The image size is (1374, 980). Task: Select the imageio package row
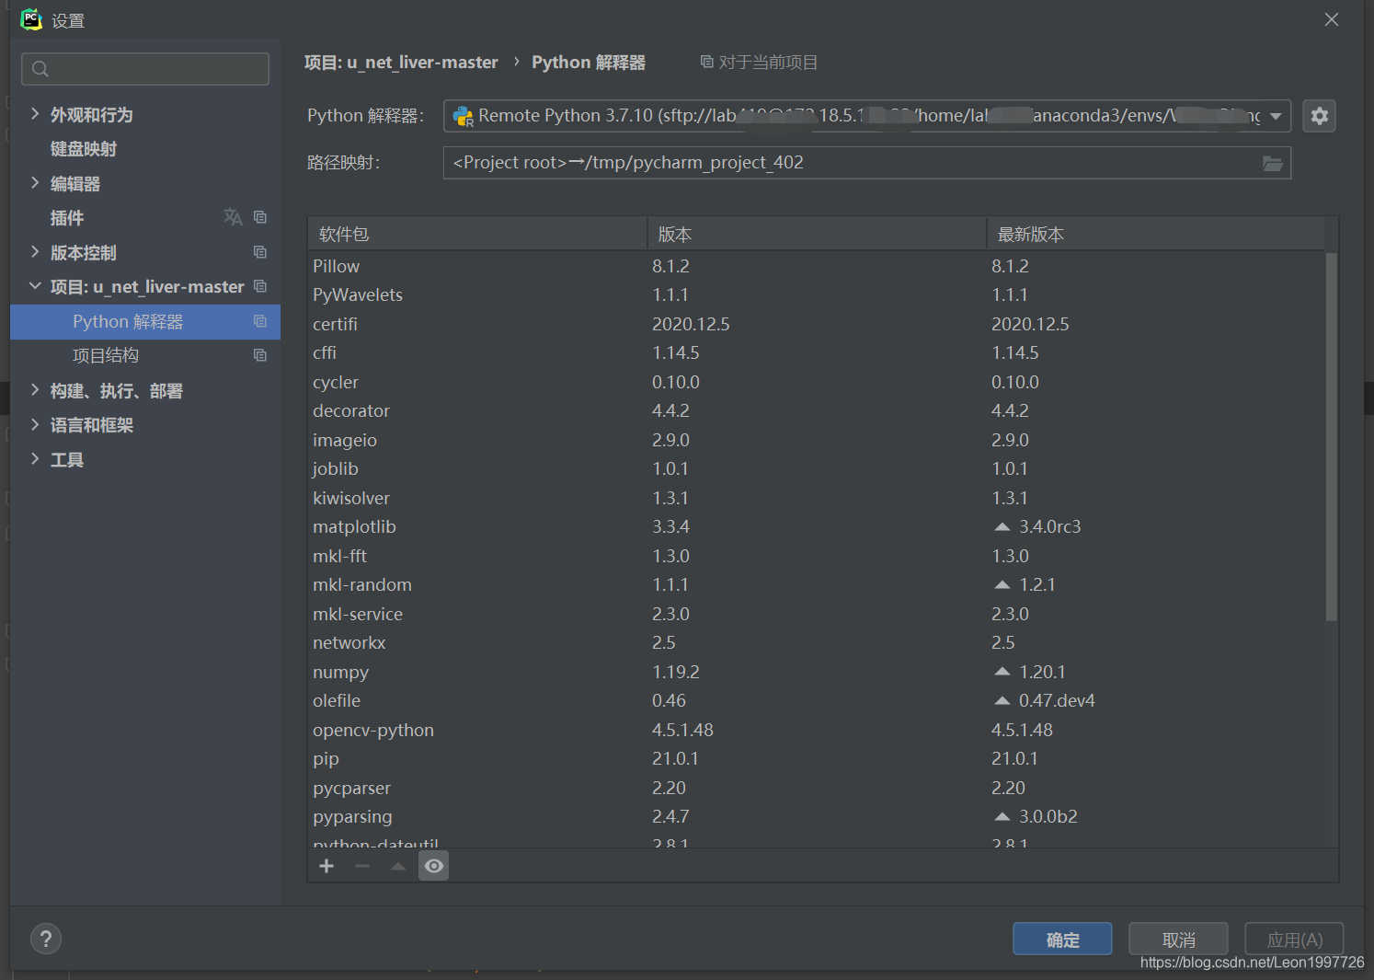pyautogui.click(x=817, y=440)
